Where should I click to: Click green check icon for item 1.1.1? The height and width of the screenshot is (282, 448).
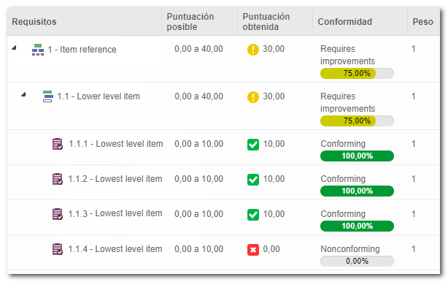253,145
